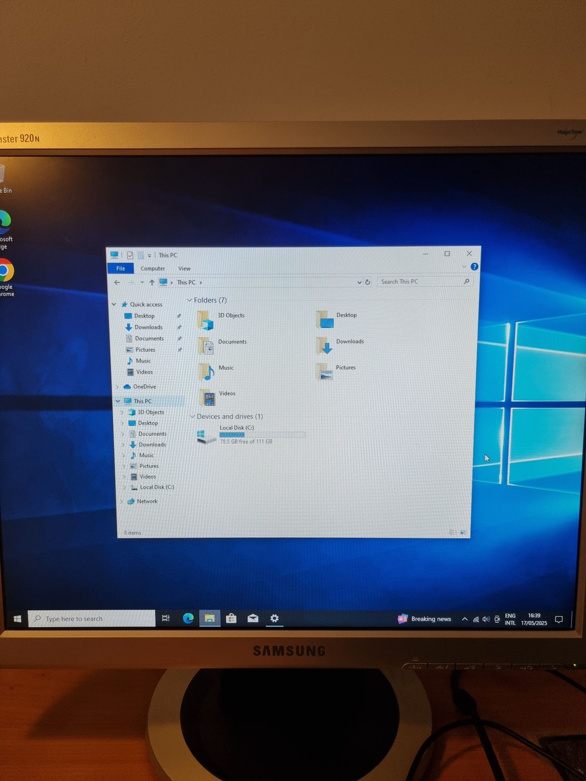
Task: Select OneDrive in navigation pane
Action: tap(145, 387)
